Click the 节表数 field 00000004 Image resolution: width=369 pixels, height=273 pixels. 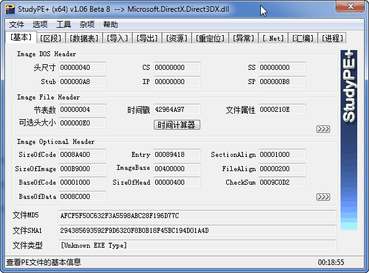coord(82,109)
